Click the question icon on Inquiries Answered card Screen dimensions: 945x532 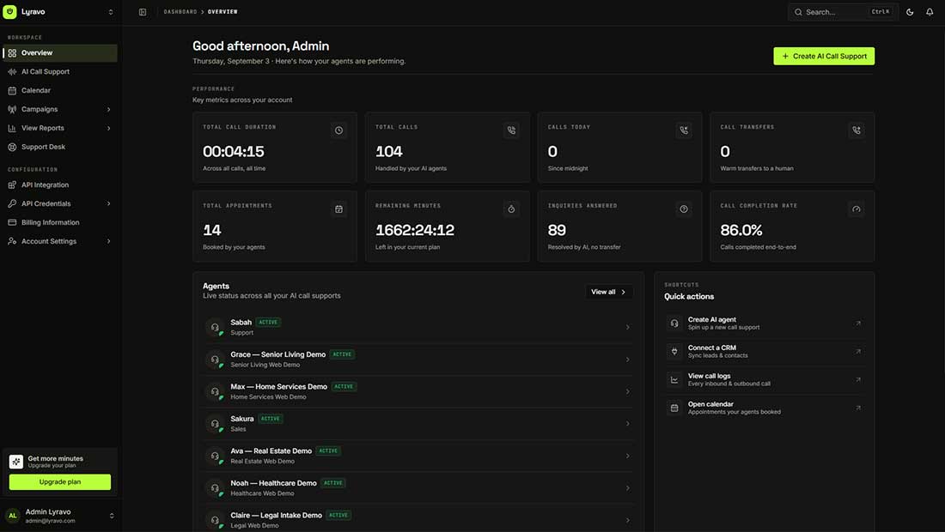(684, 209)
